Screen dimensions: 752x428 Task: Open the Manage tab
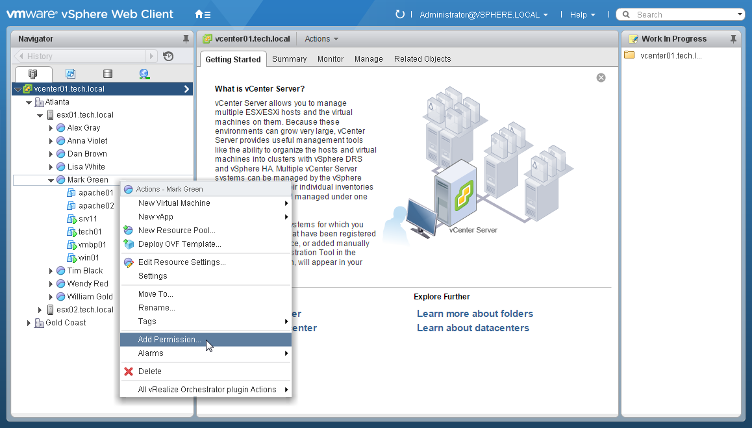(x=368, y=59)
